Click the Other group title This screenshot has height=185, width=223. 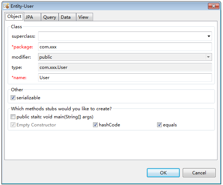(17, 90)
